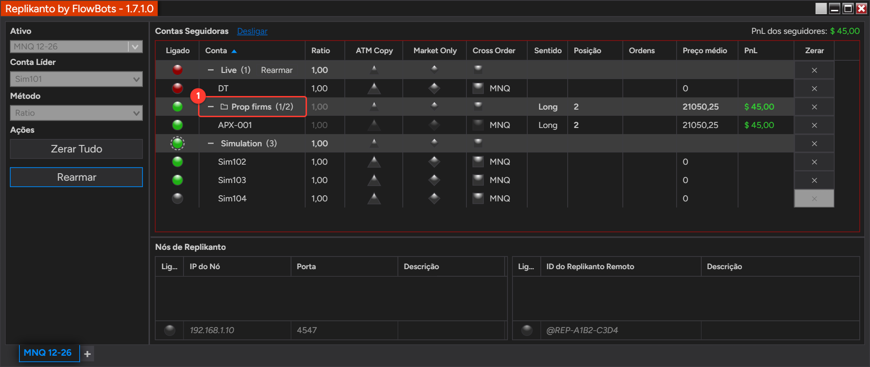Open the Método Ratio dropdown
Viewport: 870px width, 367px height.
(x=76, y=113)
